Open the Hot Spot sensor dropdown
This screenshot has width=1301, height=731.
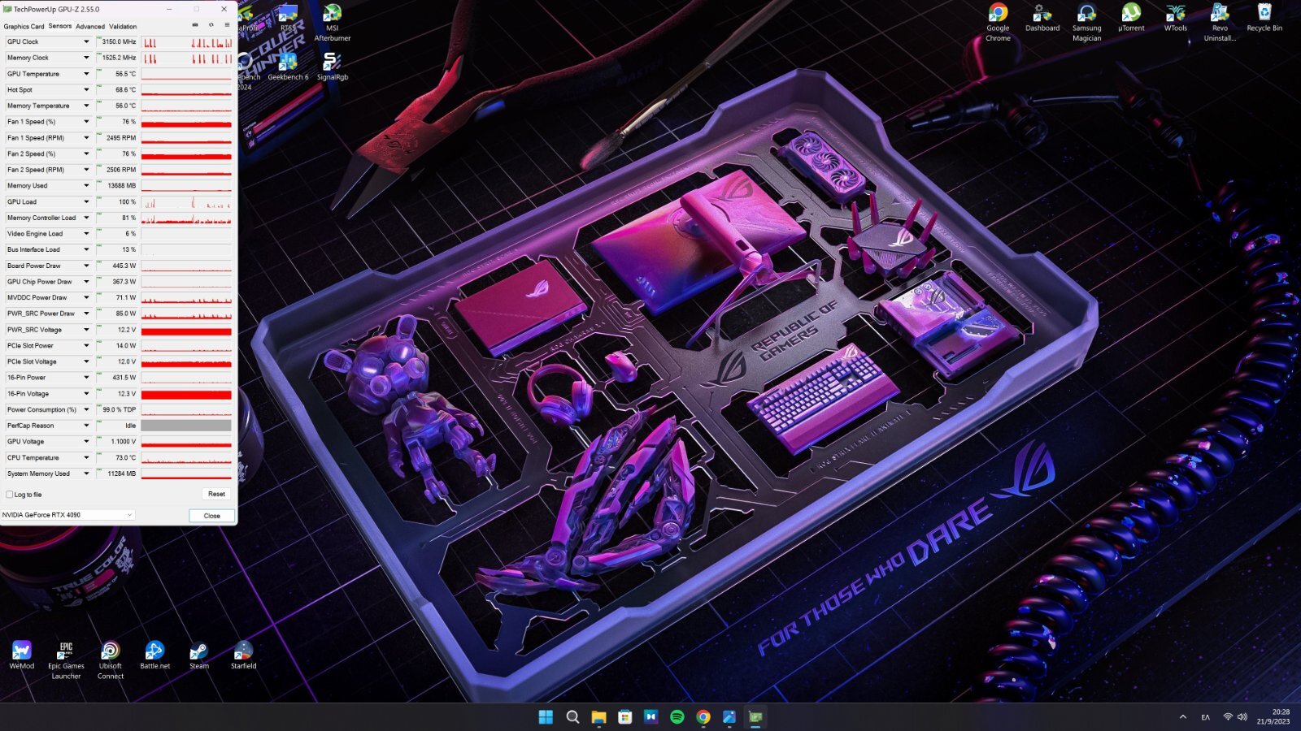[x=86, y=89]
